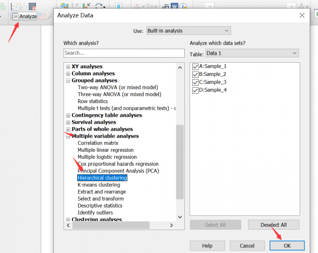Click the Word export icon in toolbar
Image resolution: width=318 pixels, height=253 pixels.
click(x=174, y=7)
